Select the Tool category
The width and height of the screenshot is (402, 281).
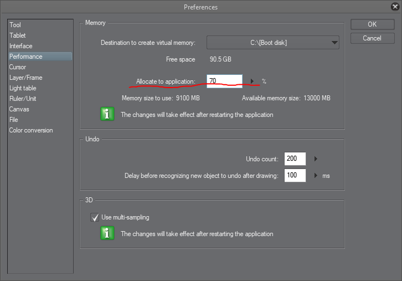point(16,25)
